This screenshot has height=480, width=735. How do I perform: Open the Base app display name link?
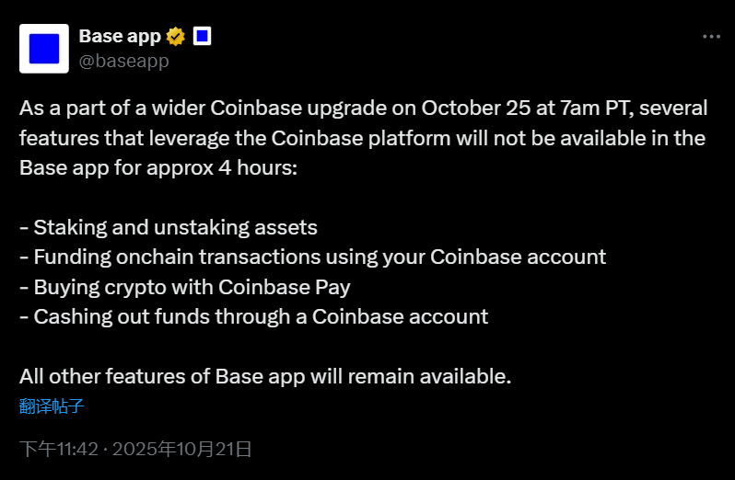click(x=120, y=37)
